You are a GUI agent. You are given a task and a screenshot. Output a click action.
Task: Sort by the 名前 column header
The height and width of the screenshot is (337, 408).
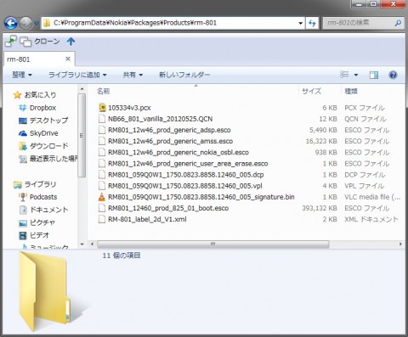tap(103, 91)
